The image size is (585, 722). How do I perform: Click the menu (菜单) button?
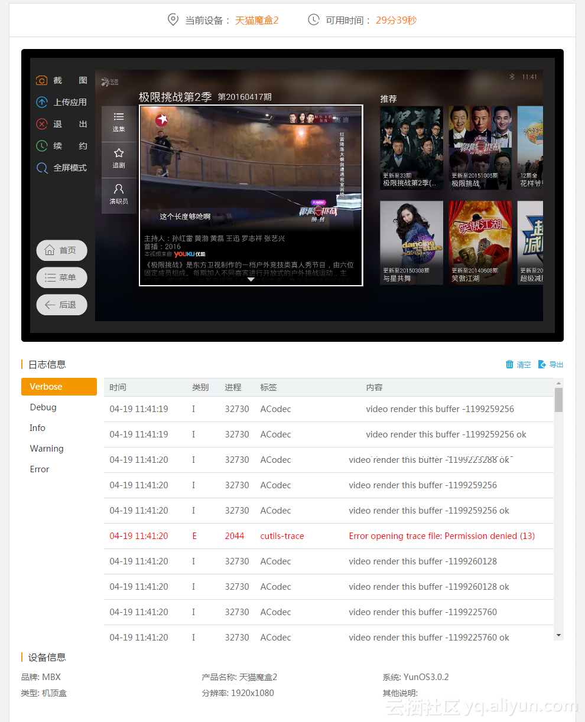[61, 277]
